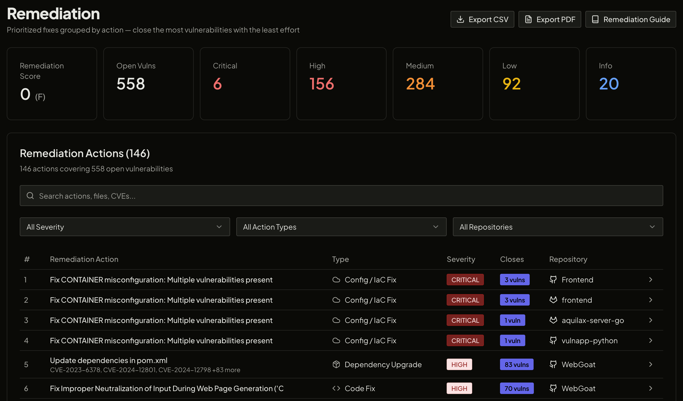Viewport: 683px width, 401px height.
Task: Click the cloud icon in row 1
Action: point(336,280)
